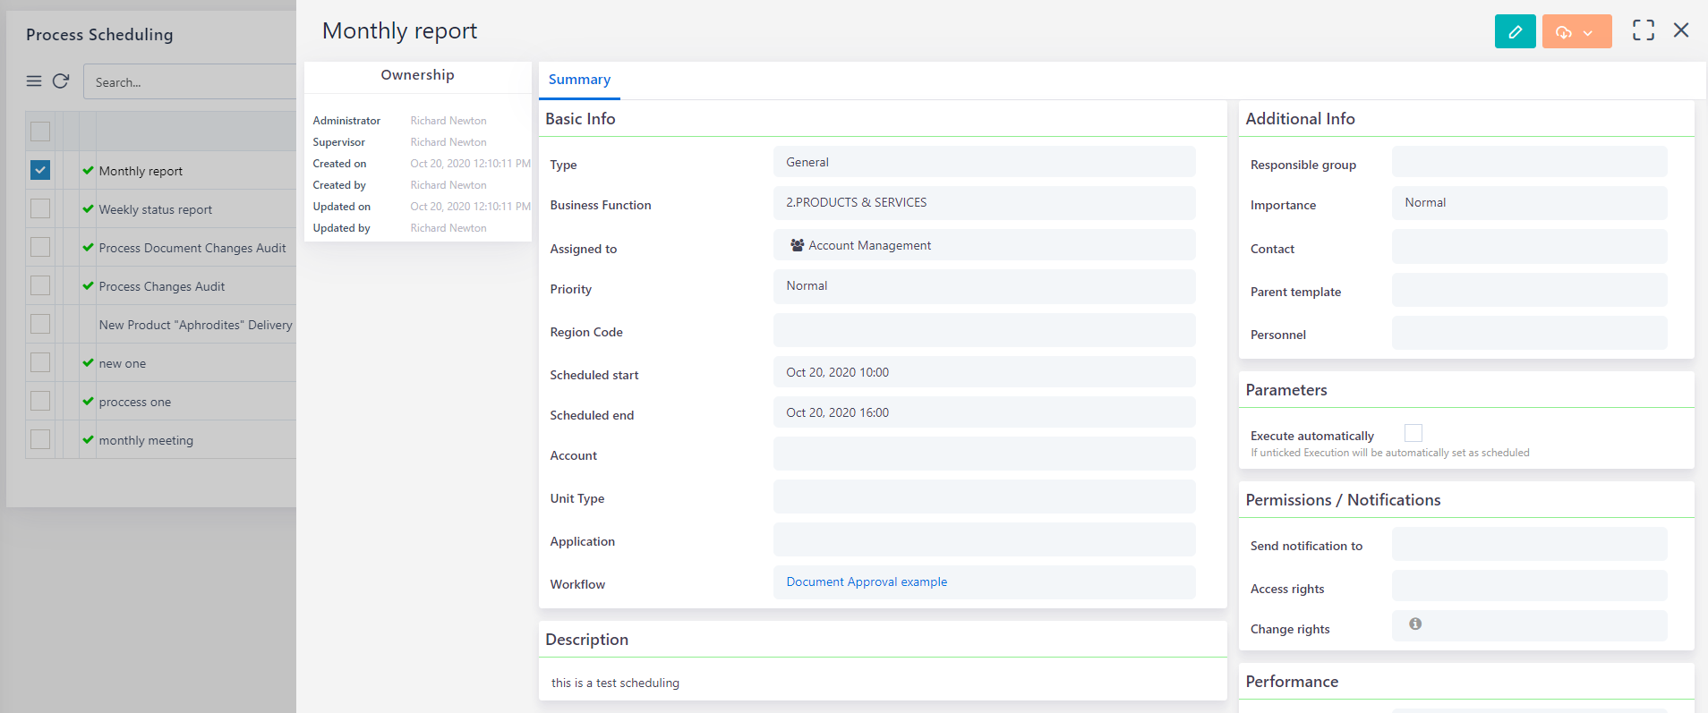The width and height of the screenshot is (1708, 713).
Task: Open the hamburger menu in Process Scheduling
Action: click(34, 81)
